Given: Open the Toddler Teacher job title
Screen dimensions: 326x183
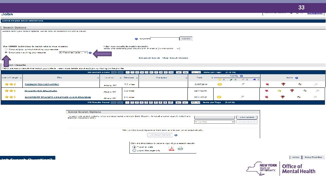Looking at the screenshot, I should [x=42, y=84].
